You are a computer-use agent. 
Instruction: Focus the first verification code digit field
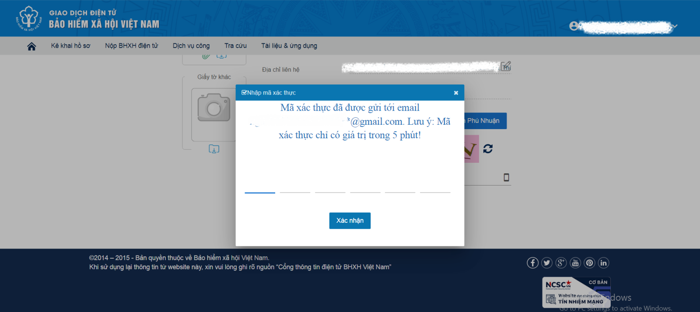pyautogui.click(x=260, y=186)
